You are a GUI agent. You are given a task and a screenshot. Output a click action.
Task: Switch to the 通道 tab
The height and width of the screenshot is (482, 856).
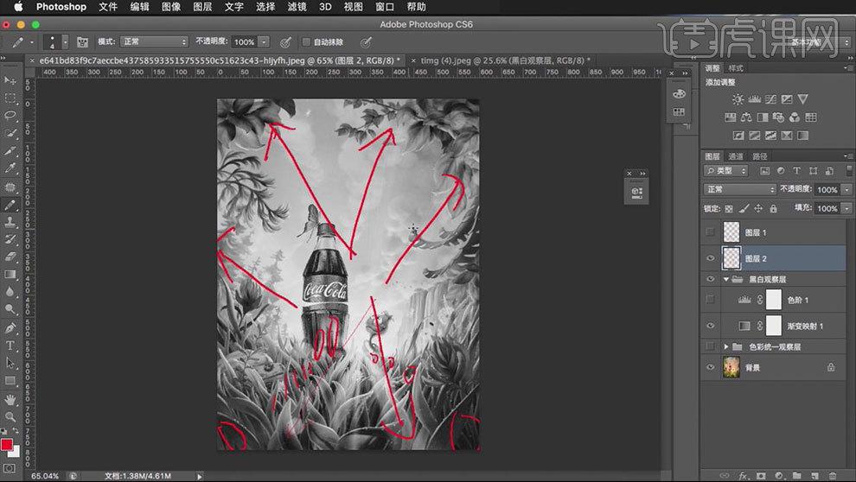735,156
